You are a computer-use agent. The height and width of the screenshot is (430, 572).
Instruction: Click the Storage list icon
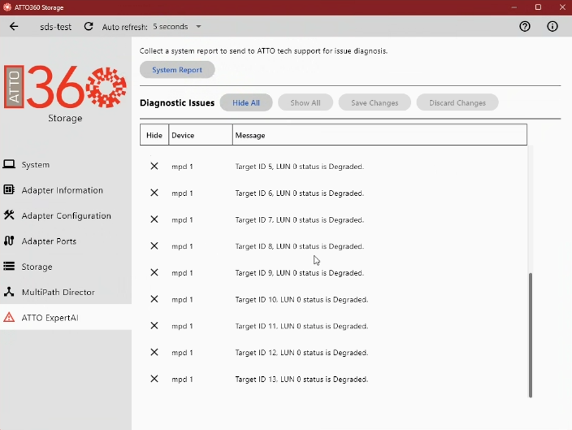[9, 266]
